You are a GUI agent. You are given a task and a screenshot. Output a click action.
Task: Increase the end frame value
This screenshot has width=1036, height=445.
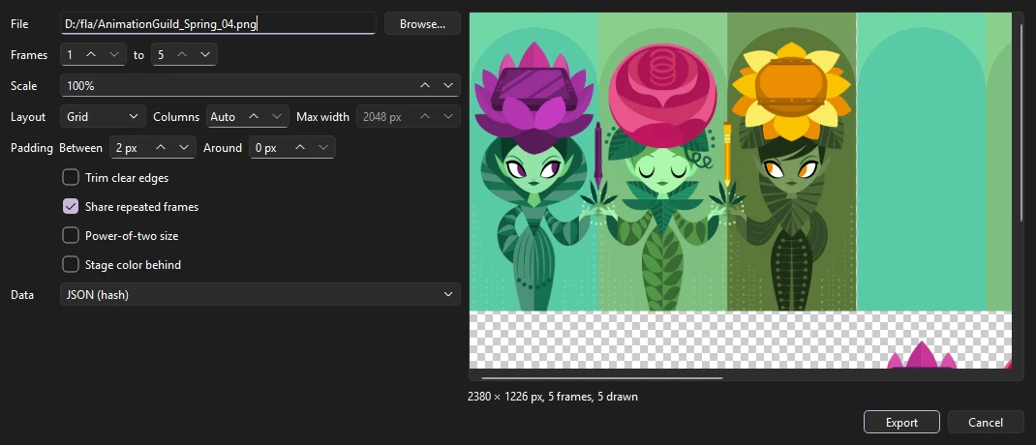(182, 55)
